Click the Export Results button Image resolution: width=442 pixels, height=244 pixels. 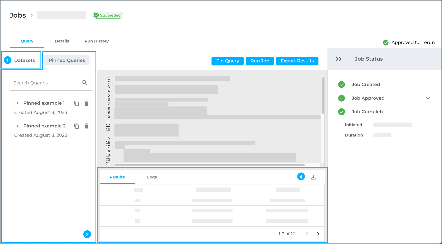(x=297, y=61)
